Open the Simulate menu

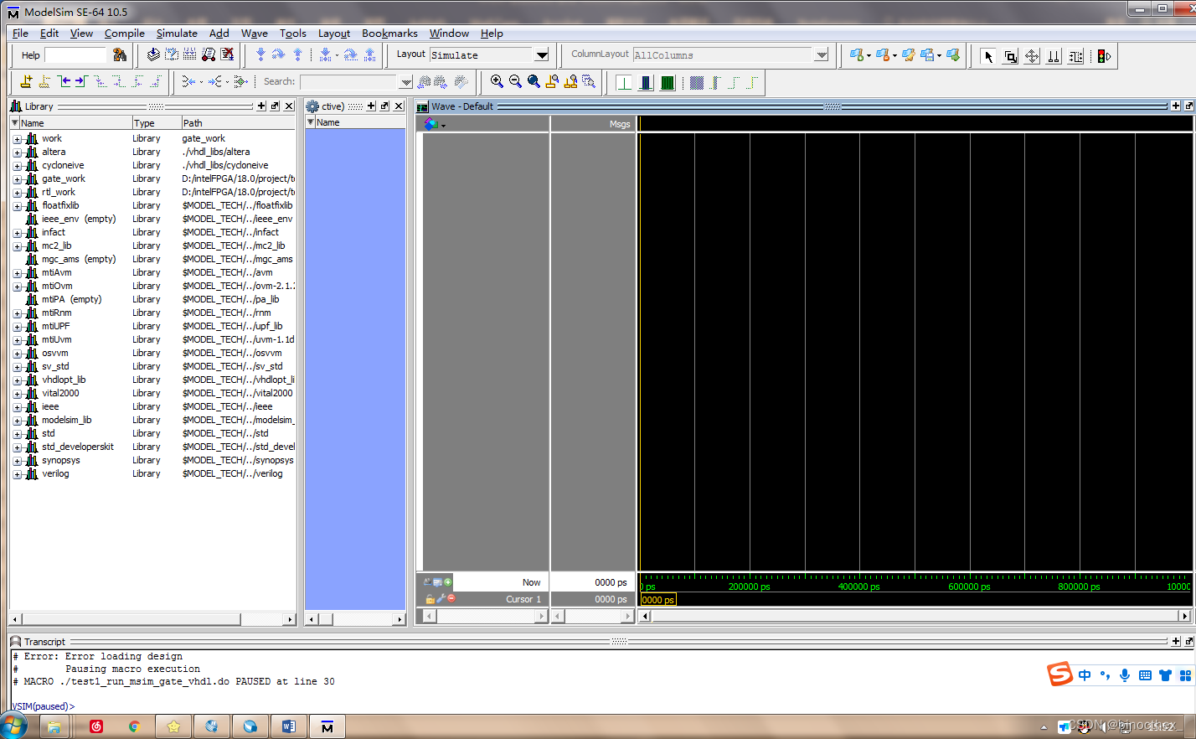click(176, 34)
